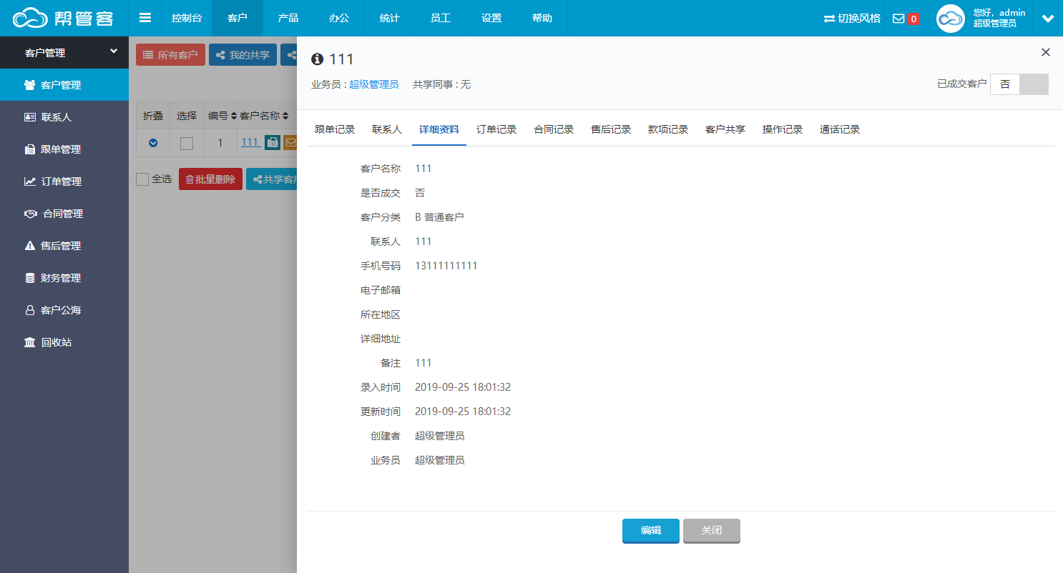Click the 录入时间 value 2019-09-25 18:01:32
The width and height of the screenshot is (1063, 573).
[463, 387]
